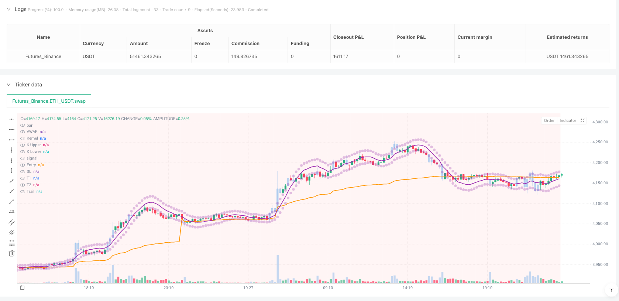Collapse the Ticker data section
The image size is (619, 301).
(x=9, y=85)
